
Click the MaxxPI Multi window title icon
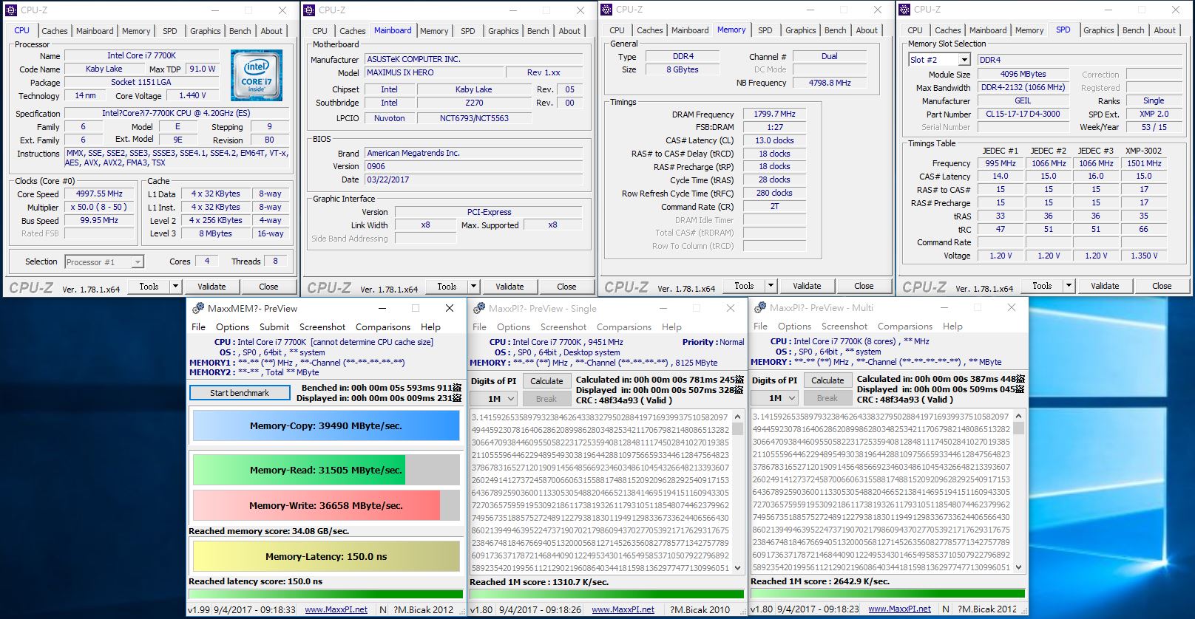tap(760, 307)
